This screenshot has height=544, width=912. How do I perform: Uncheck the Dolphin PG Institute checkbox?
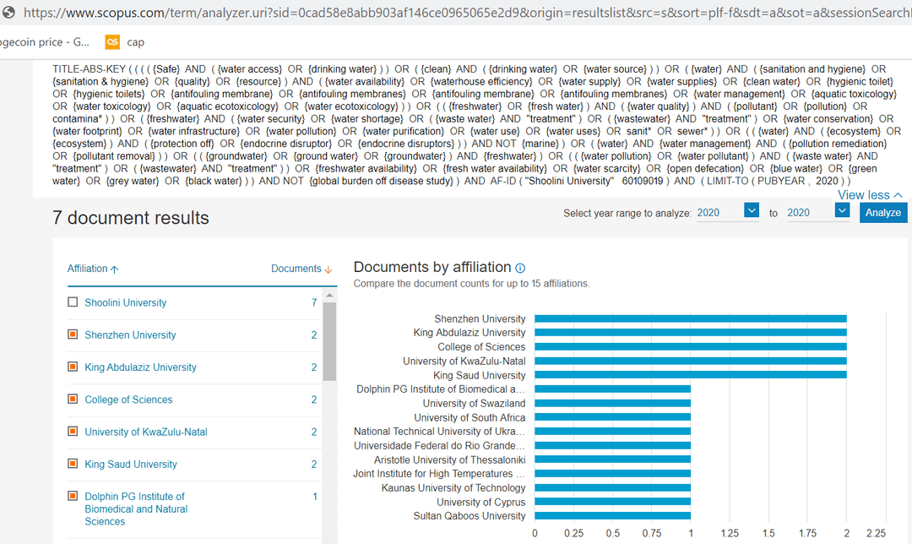point(73,496)
